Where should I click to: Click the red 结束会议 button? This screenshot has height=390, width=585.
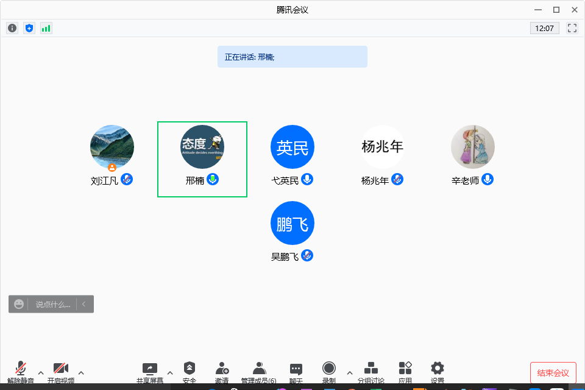pyautogui.click(x=553, y=373)
